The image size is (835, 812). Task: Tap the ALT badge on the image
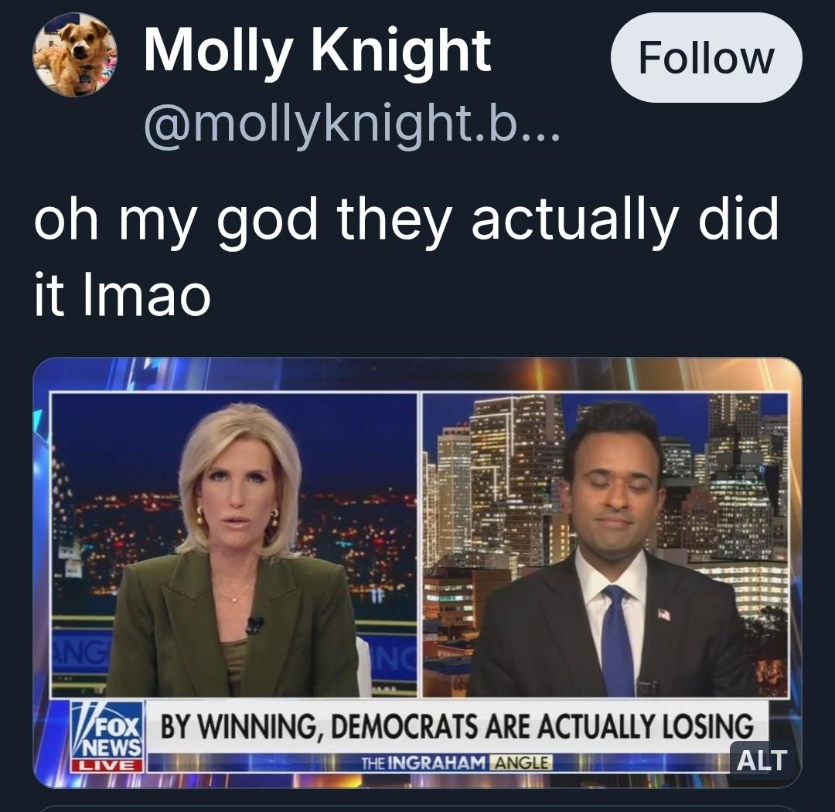(761, 760)
